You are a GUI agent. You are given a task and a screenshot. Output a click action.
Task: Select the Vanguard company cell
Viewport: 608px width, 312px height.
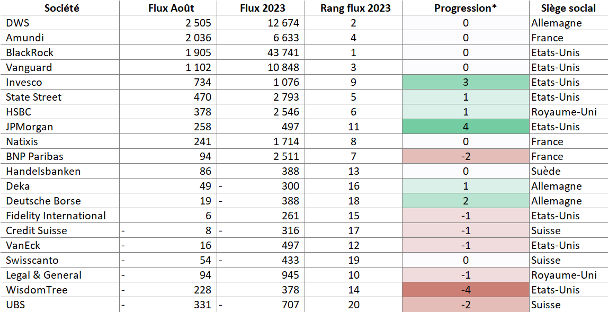(x=60, y=67)
